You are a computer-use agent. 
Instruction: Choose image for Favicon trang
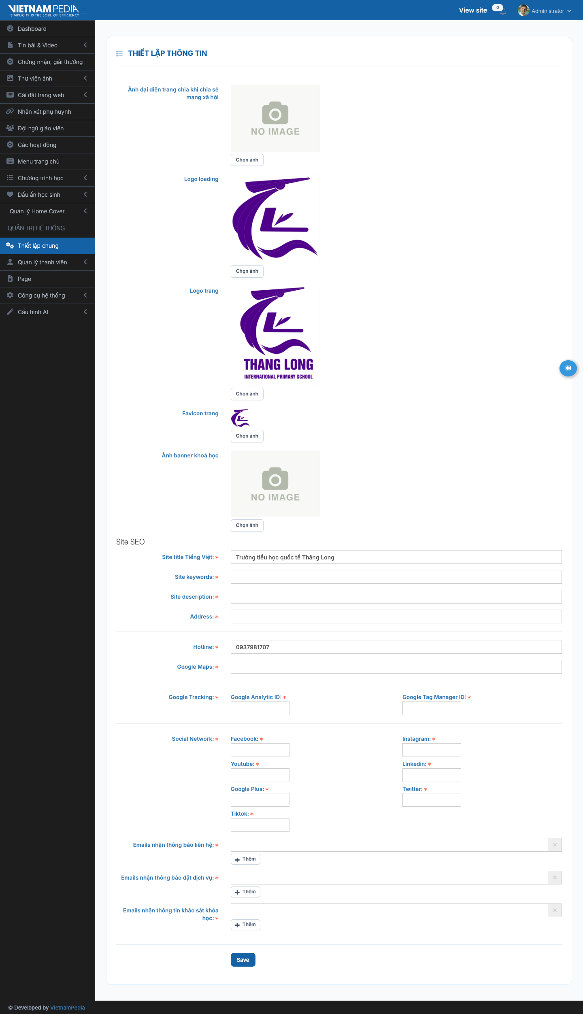click(247, 436)
